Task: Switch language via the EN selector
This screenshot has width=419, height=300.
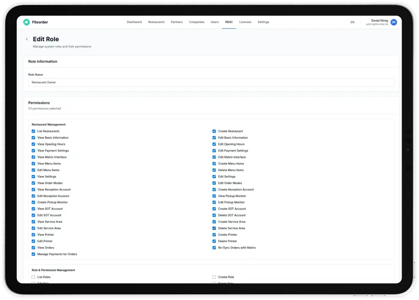Action: point(352,22)
